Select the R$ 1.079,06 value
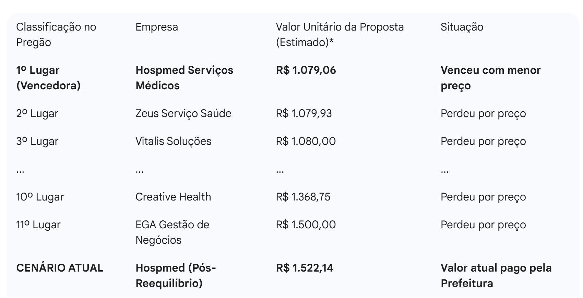 (x=306, y=70)
